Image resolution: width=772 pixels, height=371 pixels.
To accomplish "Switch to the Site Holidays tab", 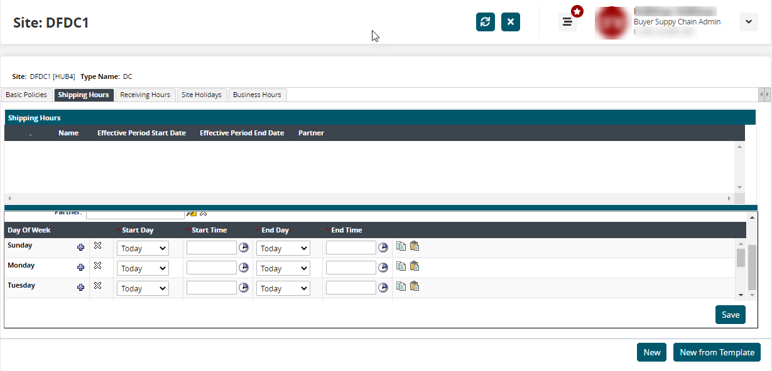I will pyautogui.click(x=201, y=95).
